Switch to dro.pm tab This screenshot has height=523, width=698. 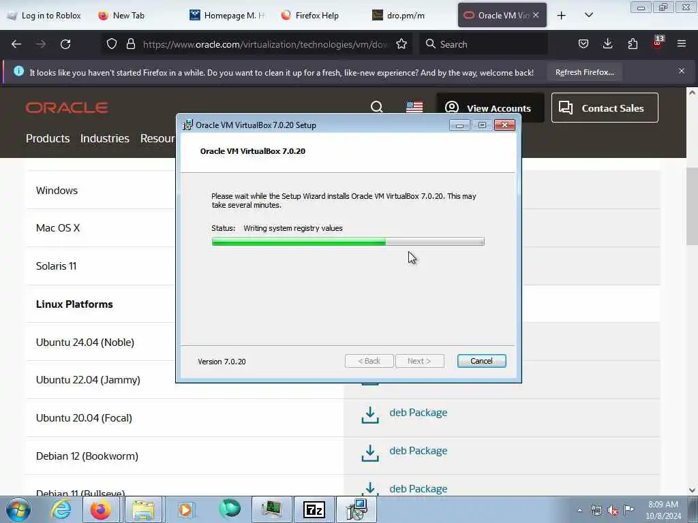pos(408,16)
